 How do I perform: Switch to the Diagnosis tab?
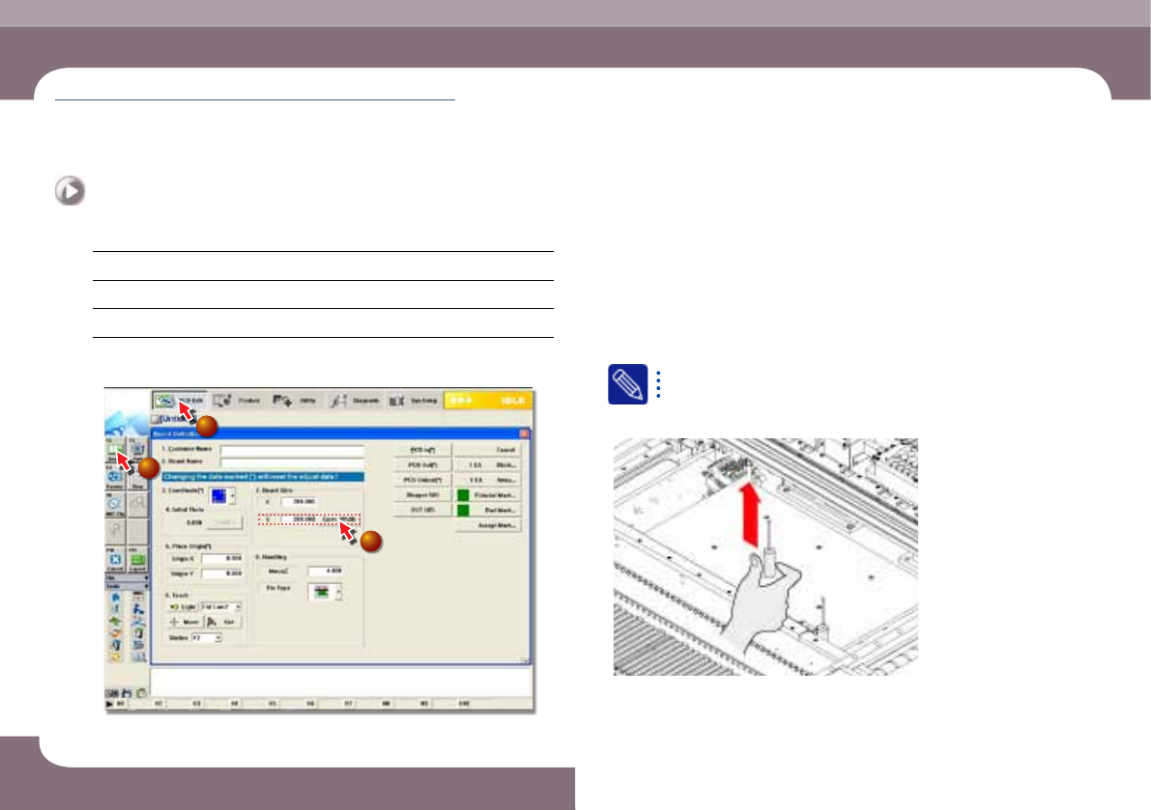[x=356, y=401]
